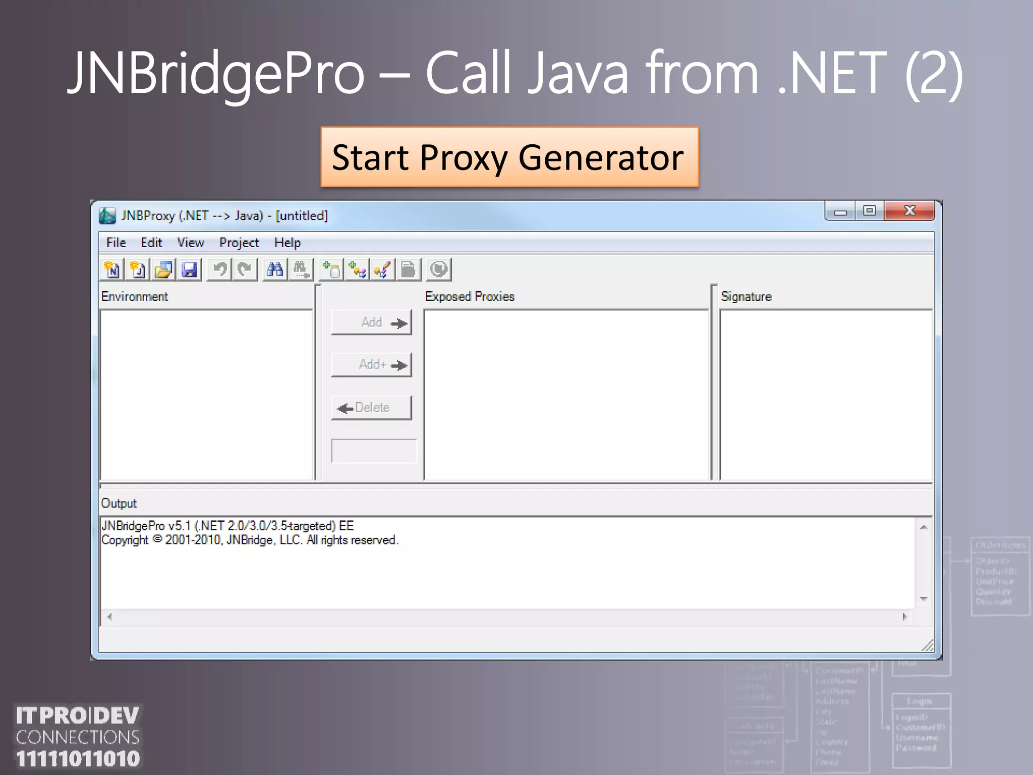Click the Output scrollbar down arrow

point(924,599)
